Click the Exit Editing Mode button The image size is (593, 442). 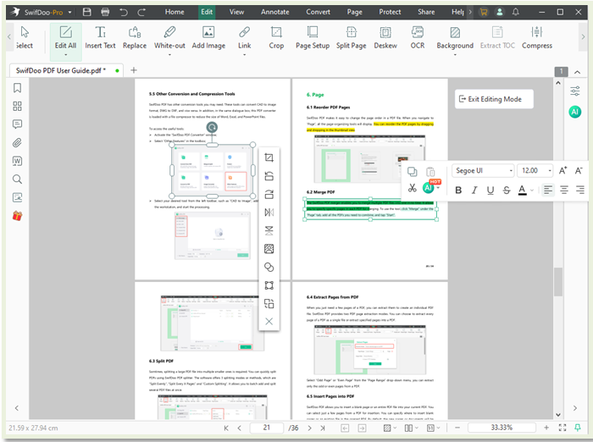(494, 99)
